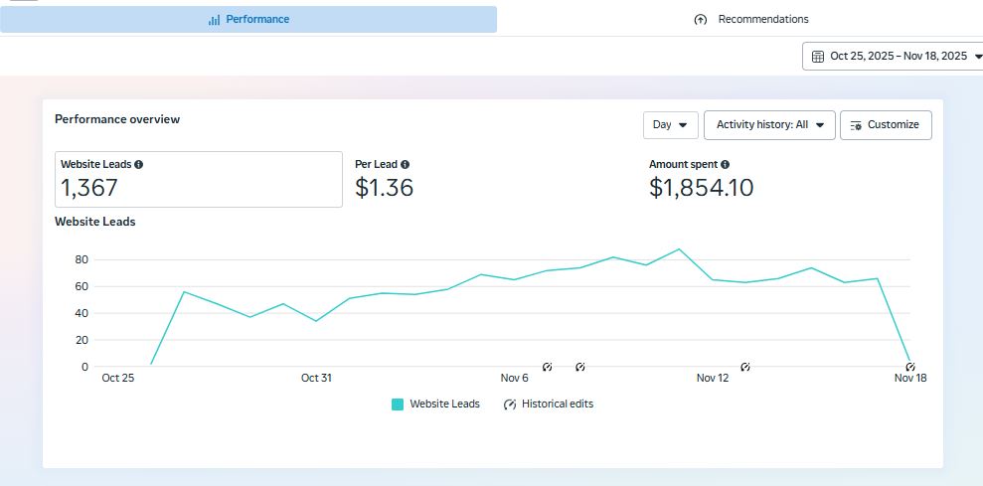Click second historical edit marker after Nov 6
Screen dimensions: 983x486
click(580, 367)
